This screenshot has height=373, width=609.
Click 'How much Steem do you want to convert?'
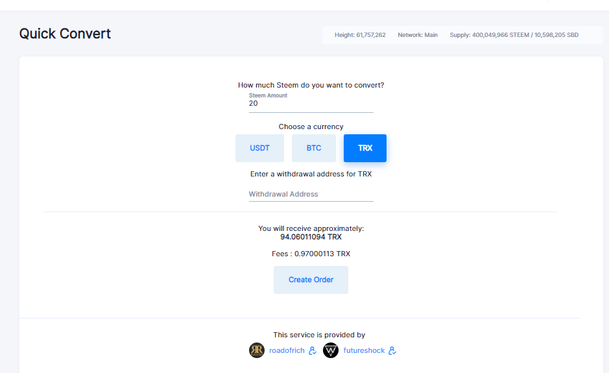(311, 85)
